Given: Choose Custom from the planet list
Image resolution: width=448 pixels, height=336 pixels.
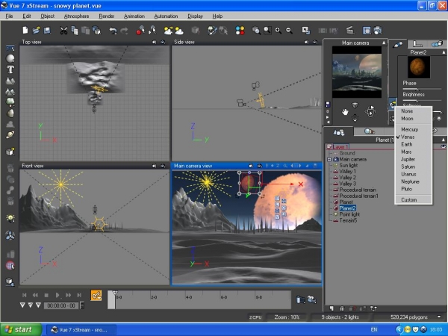Looking at the screenshot, I should (413, 199).
